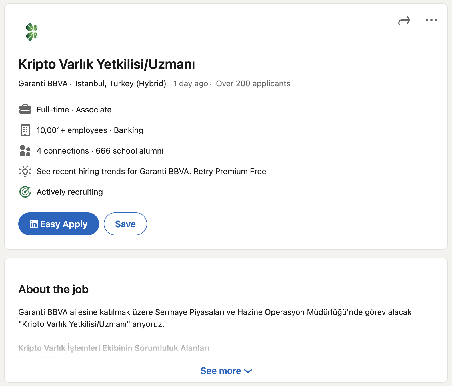Viewport: 452px width, 386px height.
Task: Click the 1 day ago posting time
Action: tap(191, 83)
